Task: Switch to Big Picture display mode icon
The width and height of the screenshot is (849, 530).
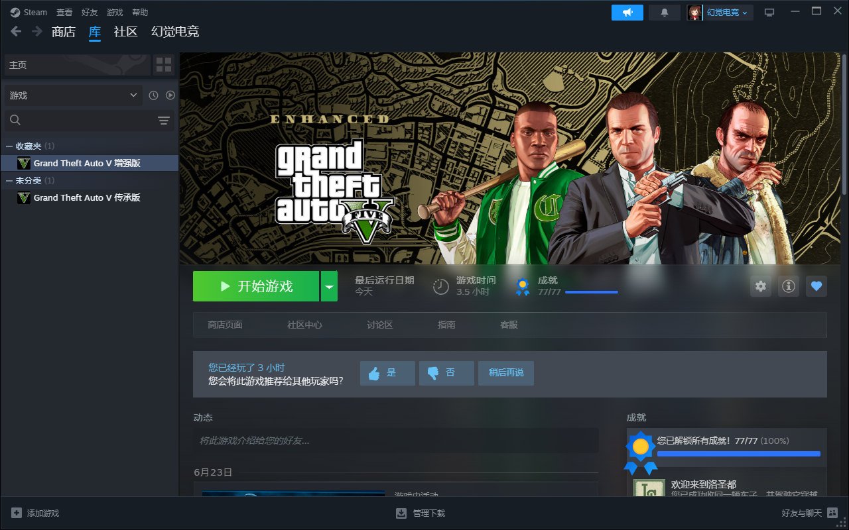Action: click(769, 13)
